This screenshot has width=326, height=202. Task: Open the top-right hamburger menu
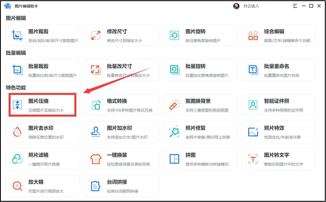[x=295, y=6]
